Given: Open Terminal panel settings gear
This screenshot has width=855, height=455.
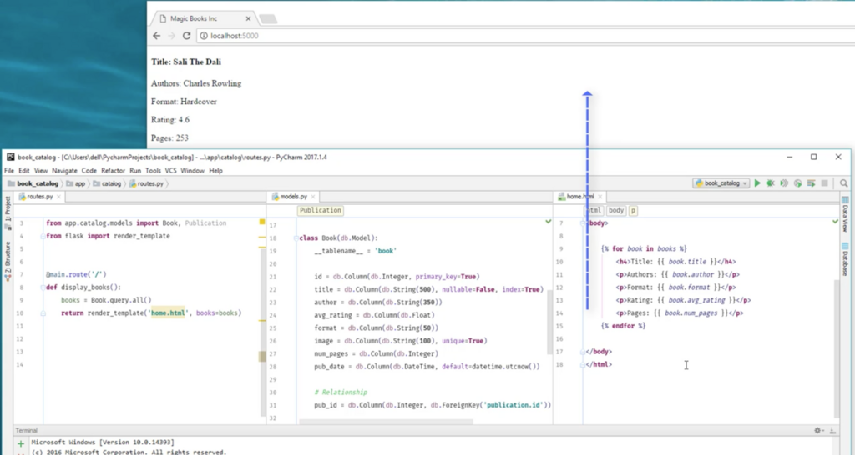Looking at the screenshot, I should pyautogui.click(x=818, y=431).
